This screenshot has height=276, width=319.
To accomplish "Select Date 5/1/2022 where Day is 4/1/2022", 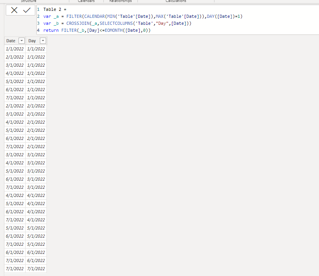I will (15, 204).
